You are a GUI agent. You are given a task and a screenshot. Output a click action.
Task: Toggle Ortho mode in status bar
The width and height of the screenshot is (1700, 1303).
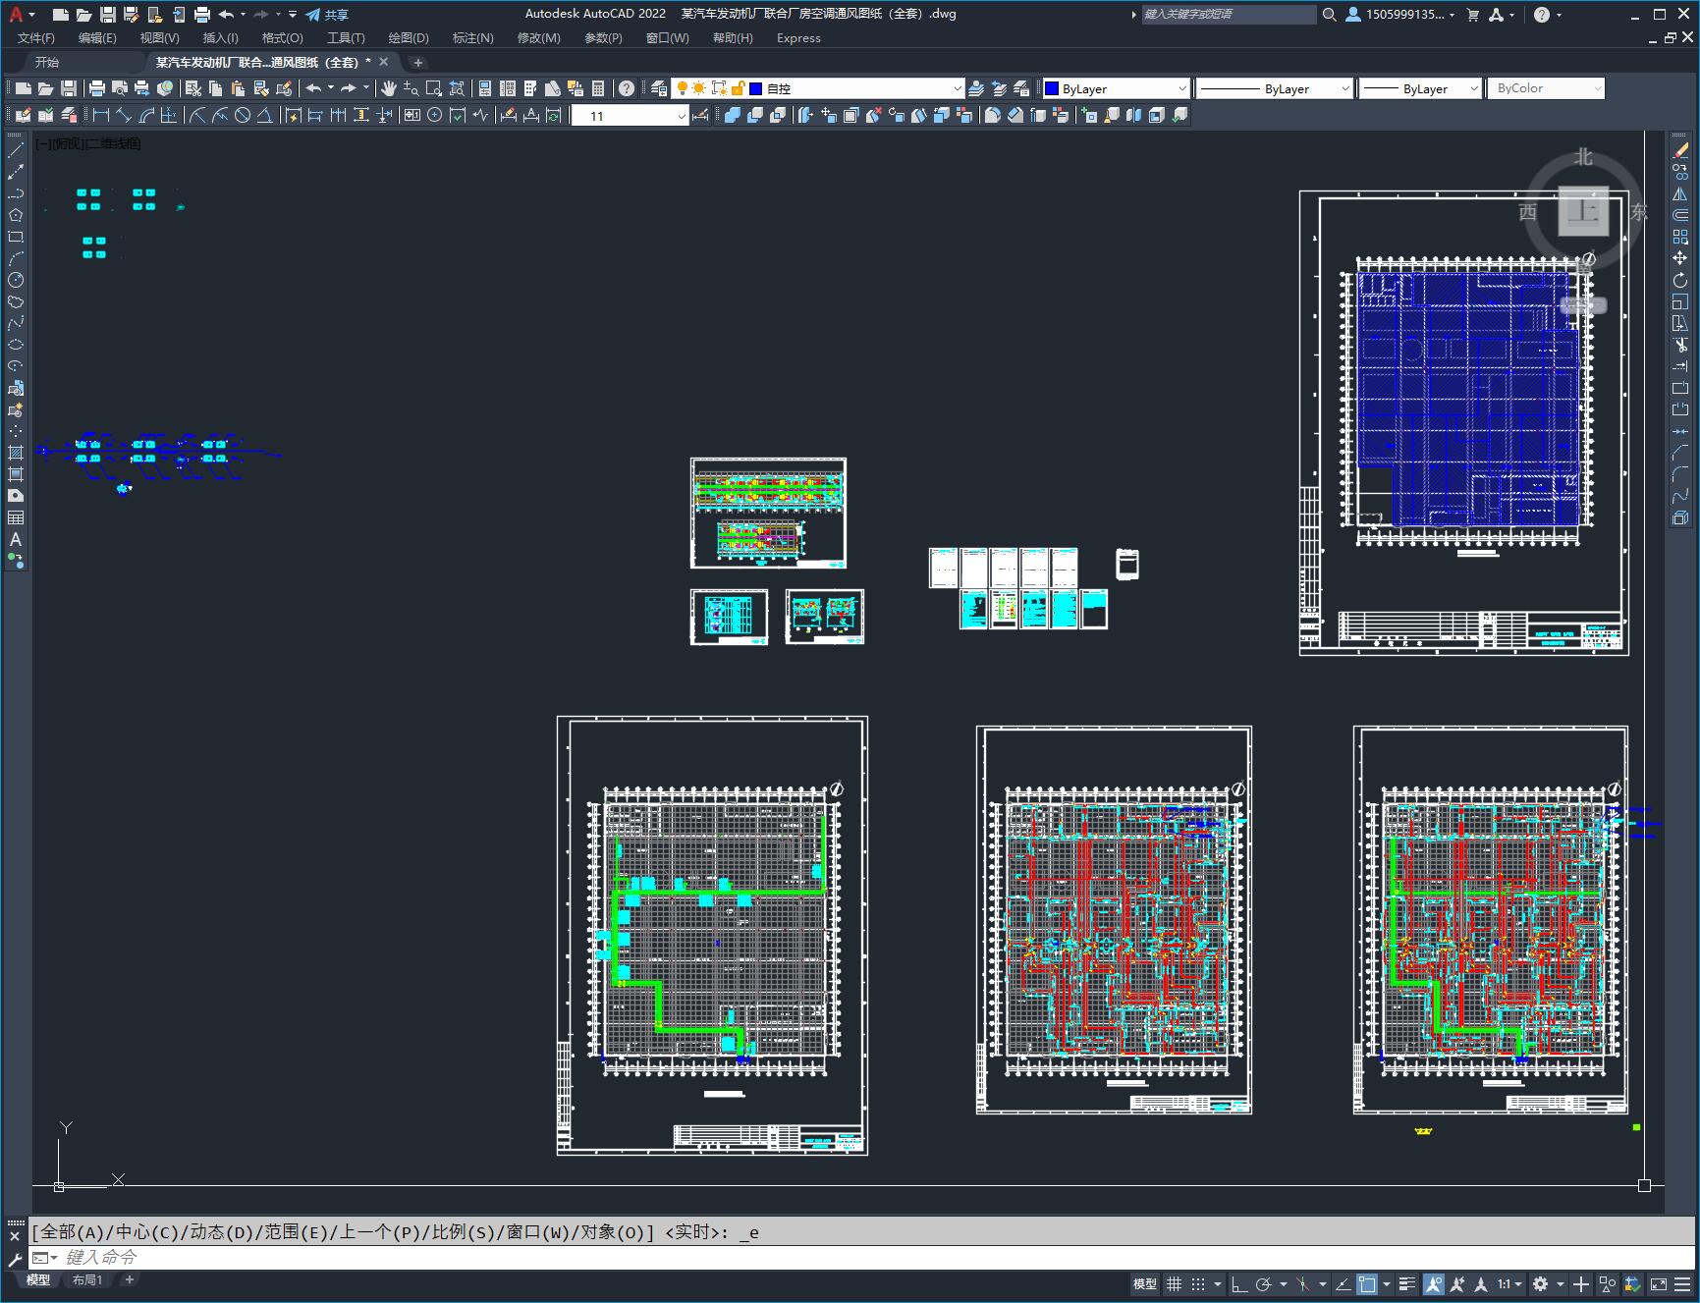1239,1284
